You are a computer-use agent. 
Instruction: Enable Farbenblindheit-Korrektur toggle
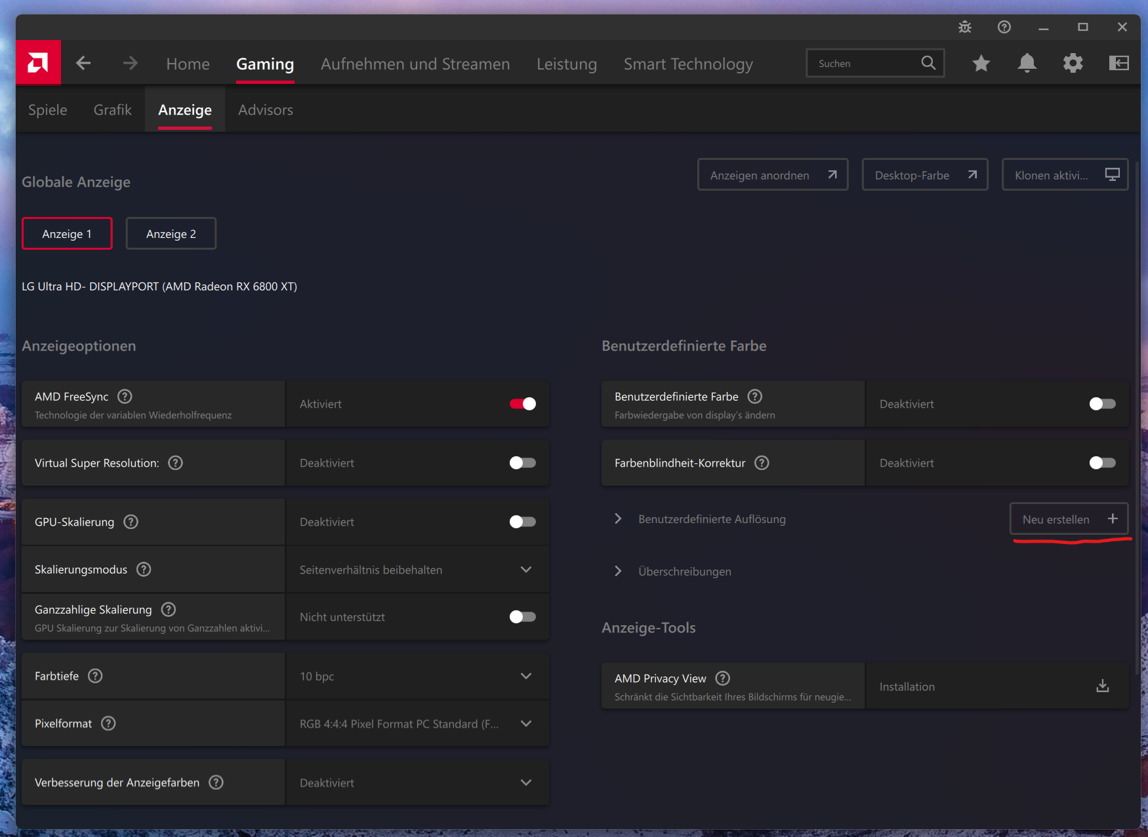pyautogui.click(x=1102, y=463)
